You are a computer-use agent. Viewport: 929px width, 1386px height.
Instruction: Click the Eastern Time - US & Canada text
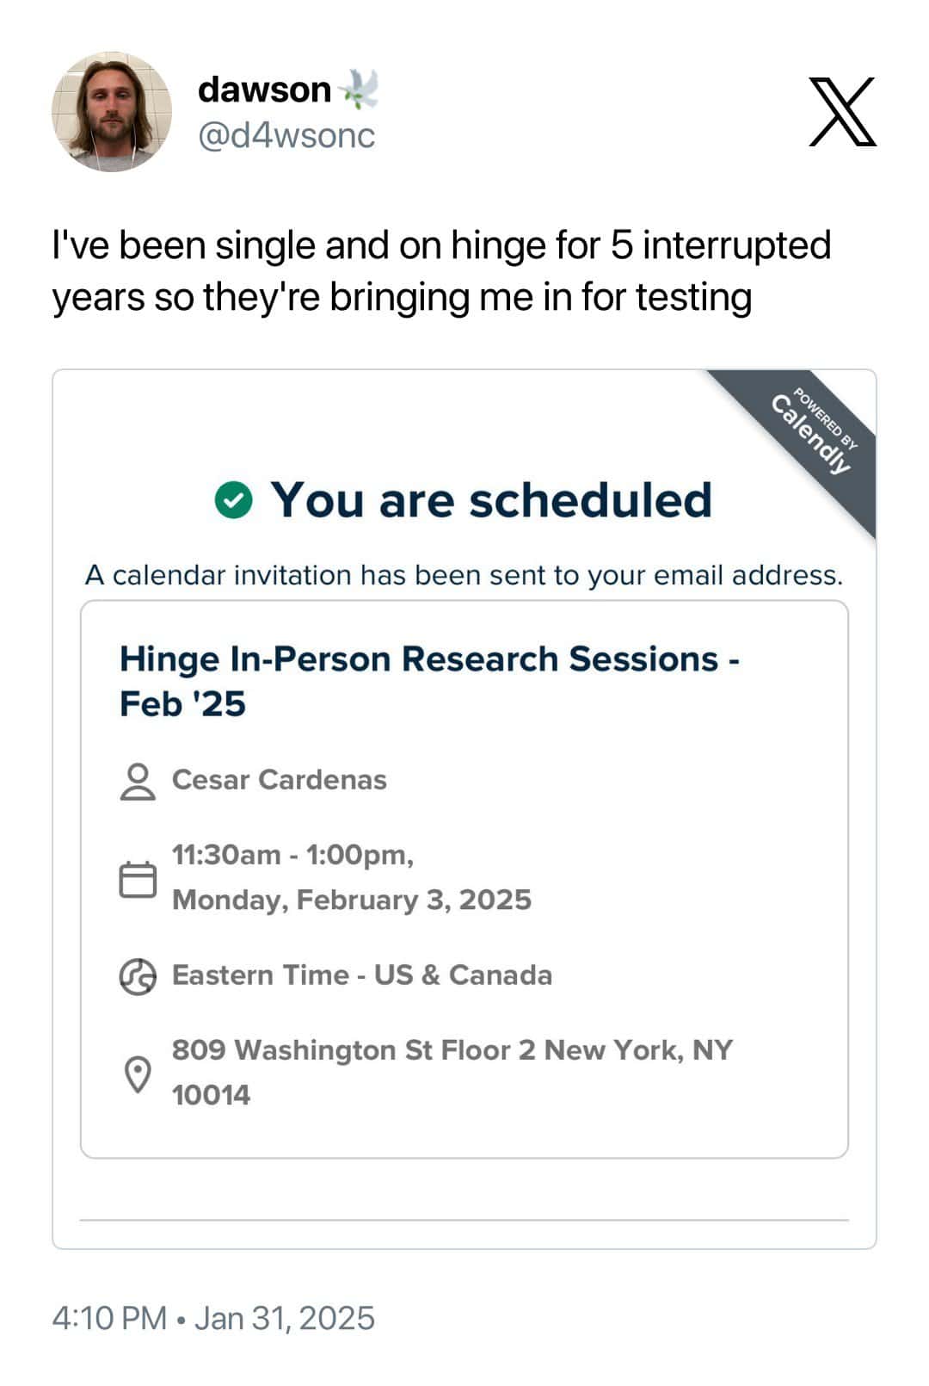coord(362,975)
